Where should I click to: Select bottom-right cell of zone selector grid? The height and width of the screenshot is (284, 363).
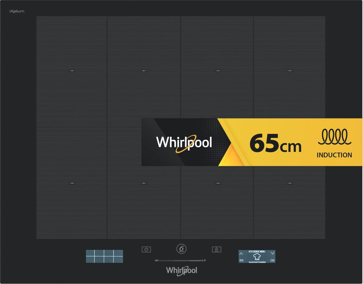coord(118,259)
